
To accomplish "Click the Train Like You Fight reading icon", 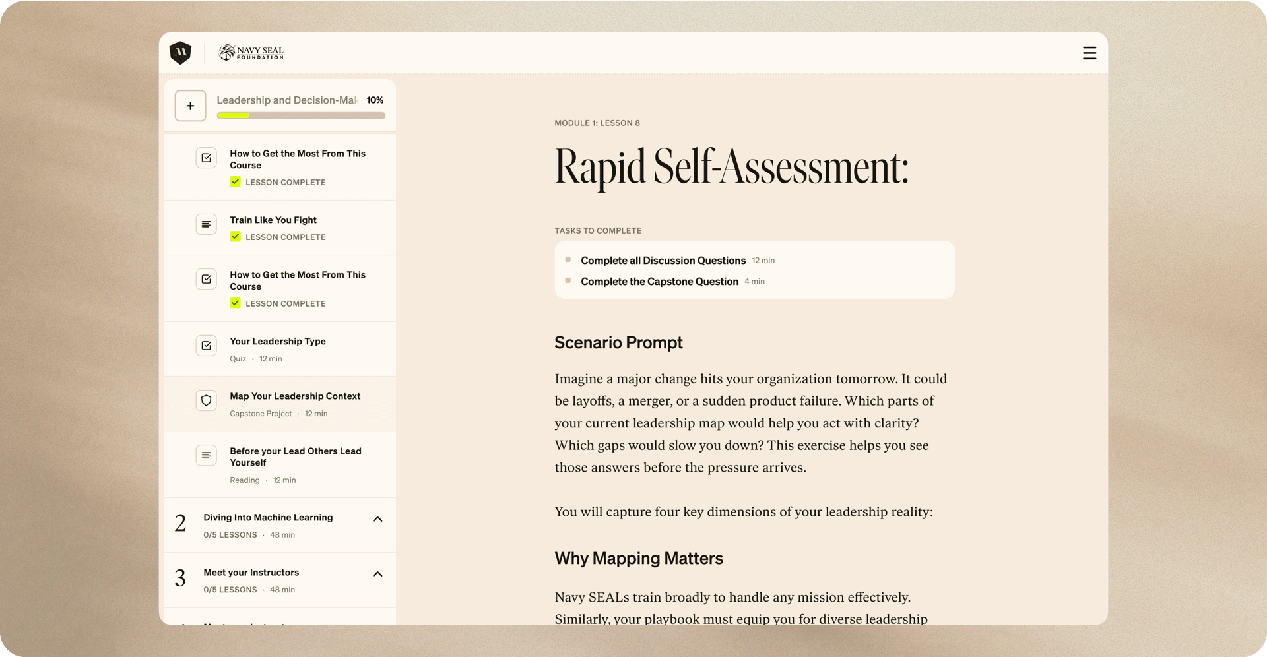I will (x=206, y=224).
